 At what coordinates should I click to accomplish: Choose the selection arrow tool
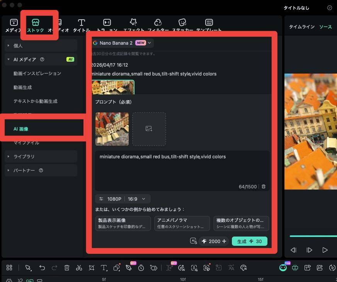(28, 268)
